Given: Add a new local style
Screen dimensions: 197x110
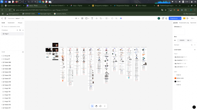Looking at the screenshot, I should 195,50.
